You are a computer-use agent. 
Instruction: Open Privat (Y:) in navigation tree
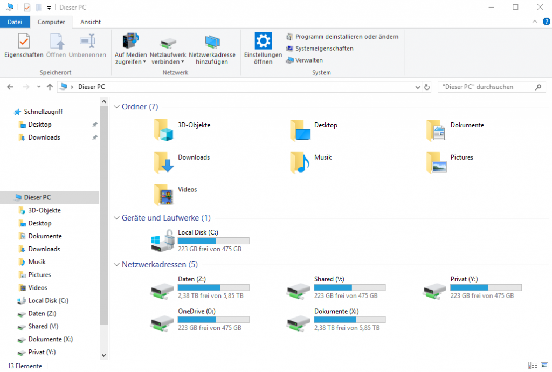(x=42, y=352)
